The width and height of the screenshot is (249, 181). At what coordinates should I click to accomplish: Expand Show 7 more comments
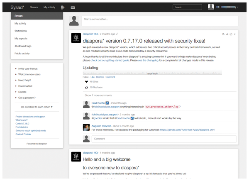tap(98, 95)
